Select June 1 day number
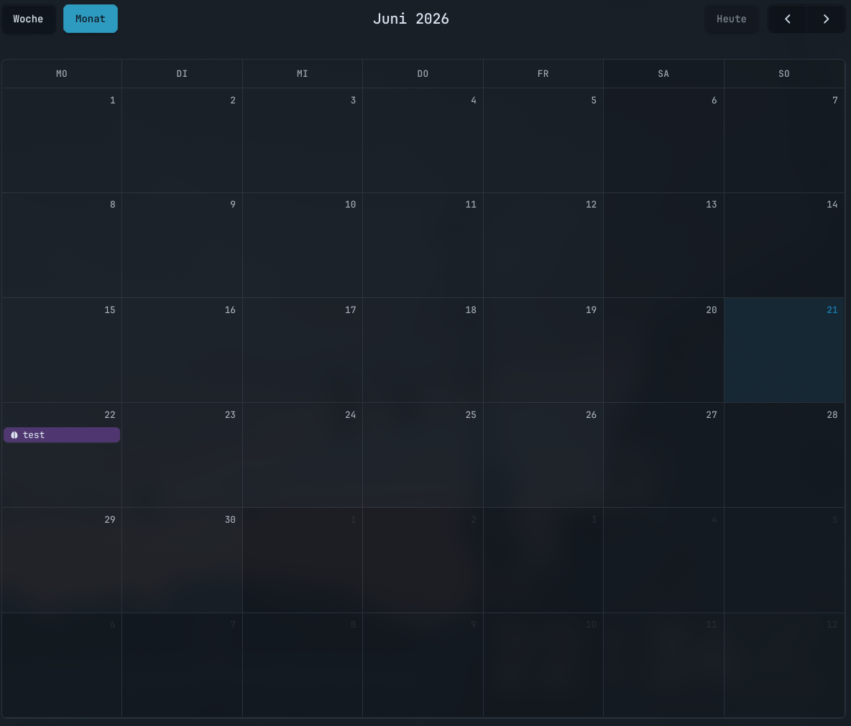Image resolution: width=851 pixels, height=726 pixels. (112, 101)
